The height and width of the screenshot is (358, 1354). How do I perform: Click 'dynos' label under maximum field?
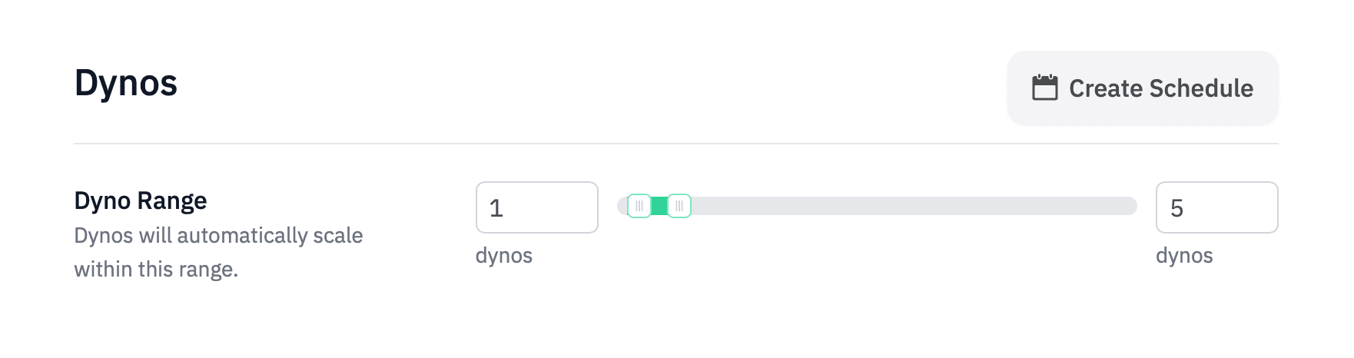(x=1183, y=255)
